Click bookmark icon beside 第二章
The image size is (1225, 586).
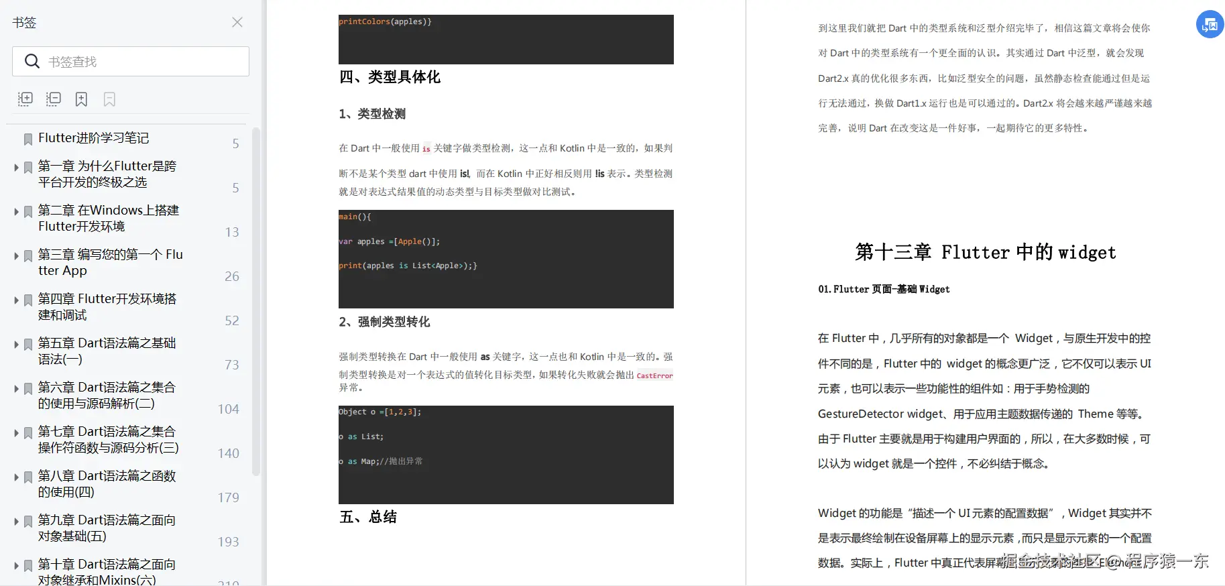[x=28, y=212]
